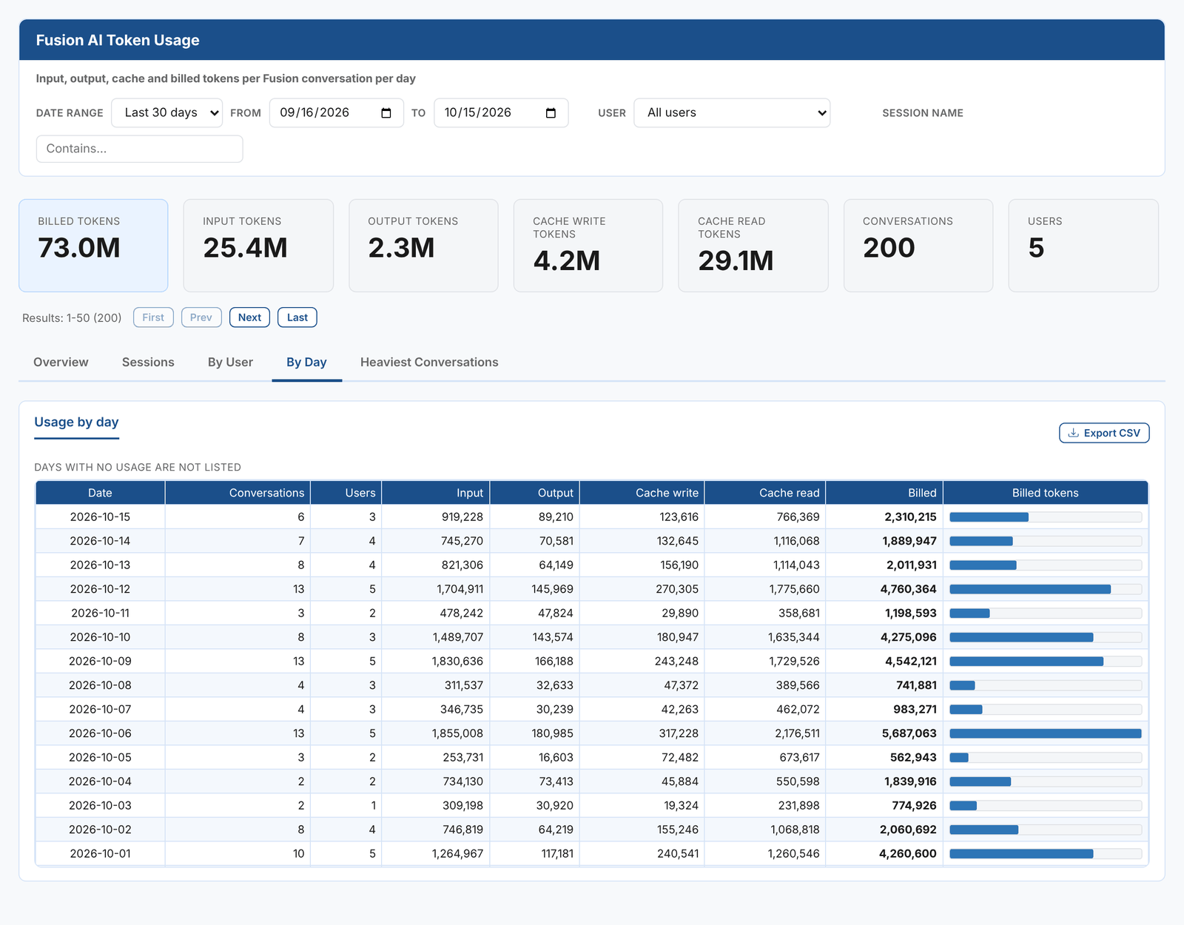Screen dimensions: 1184x925
Task: Select the Conversations 200 card
Action: point(918,246)
